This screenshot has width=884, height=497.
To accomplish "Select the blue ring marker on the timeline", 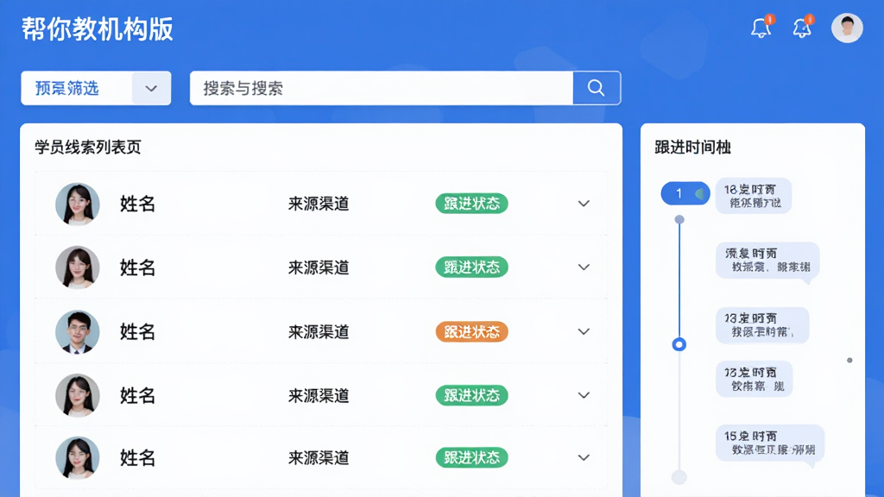I will click(679, 344).
